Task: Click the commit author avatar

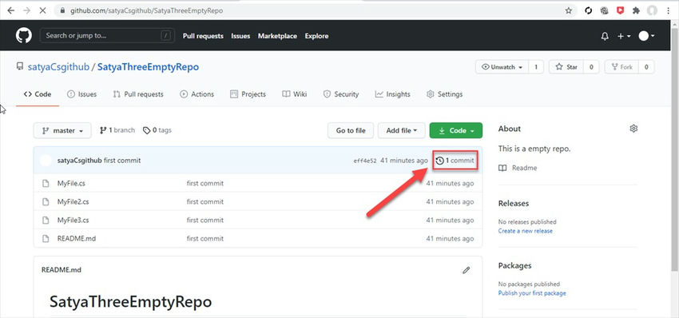Action: point(46,161)
